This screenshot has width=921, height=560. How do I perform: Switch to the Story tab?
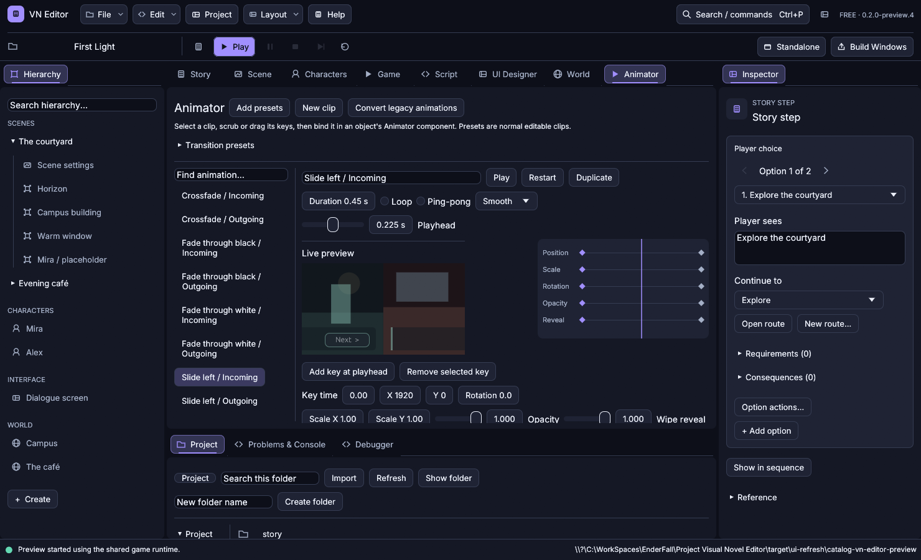(x=194, y=74)
